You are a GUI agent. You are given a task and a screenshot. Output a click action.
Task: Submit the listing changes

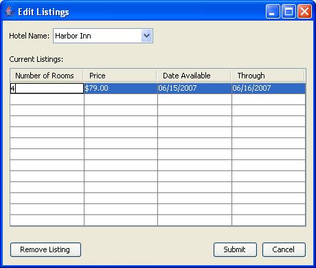point(235,249)
